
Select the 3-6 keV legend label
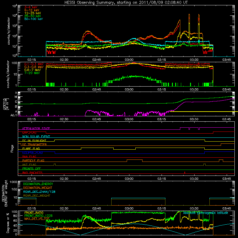31,7
